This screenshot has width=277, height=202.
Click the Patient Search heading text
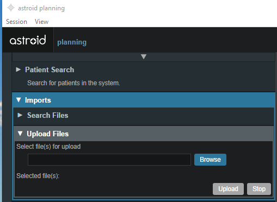click(x=50, y=70)
